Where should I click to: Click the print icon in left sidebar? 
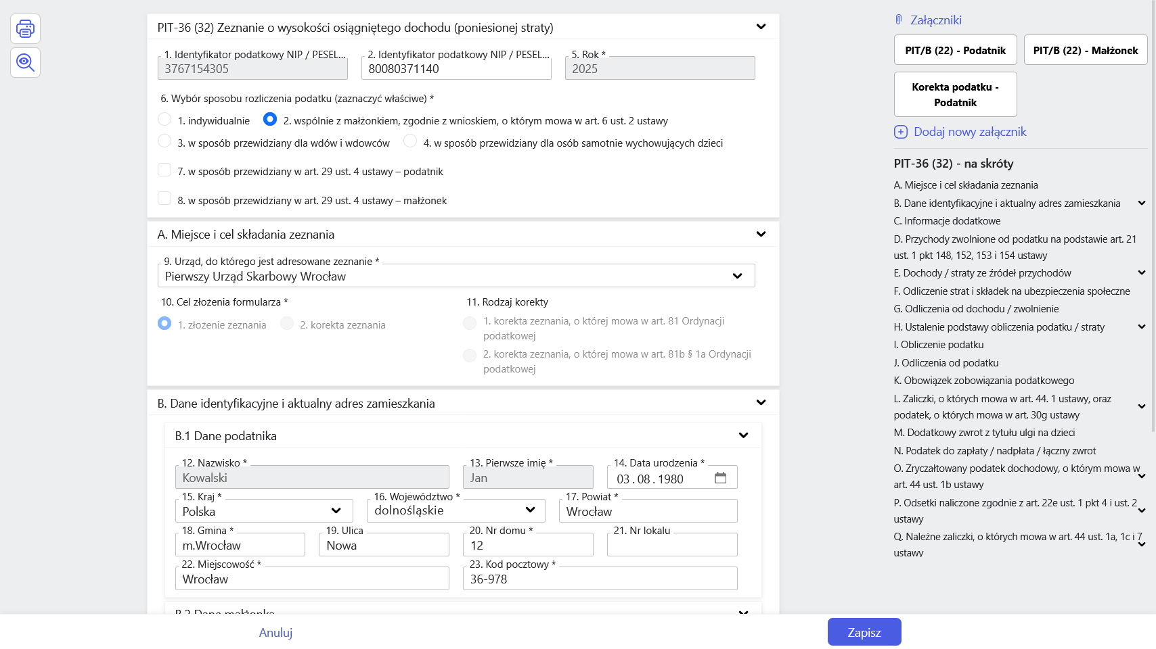tap(25, 29)
